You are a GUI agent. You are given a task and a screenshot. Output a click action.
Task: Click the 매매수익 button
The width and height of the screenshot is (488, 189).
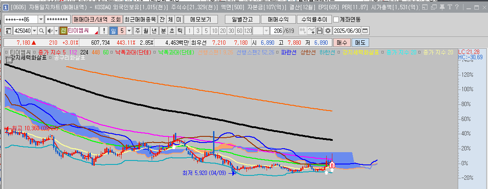[x=278, y=20]
